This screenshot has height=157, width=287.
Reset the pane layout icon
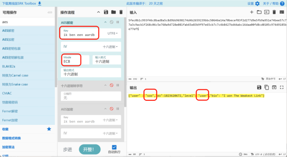coord(282,12)
